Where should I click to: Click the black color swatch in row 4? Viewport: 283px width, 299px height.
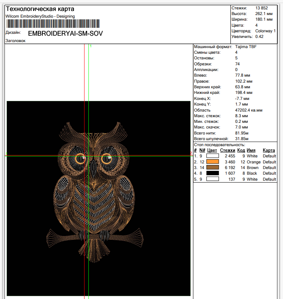[x=212, y=173]
